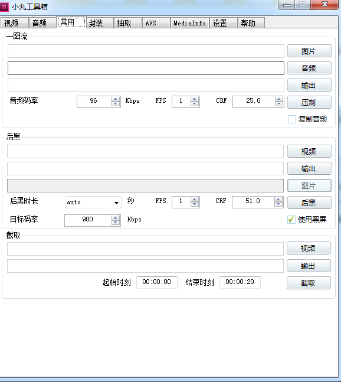This screenshot has height=382, width=341.
Task: Click the 截取 button
Action: click(309, 283)
